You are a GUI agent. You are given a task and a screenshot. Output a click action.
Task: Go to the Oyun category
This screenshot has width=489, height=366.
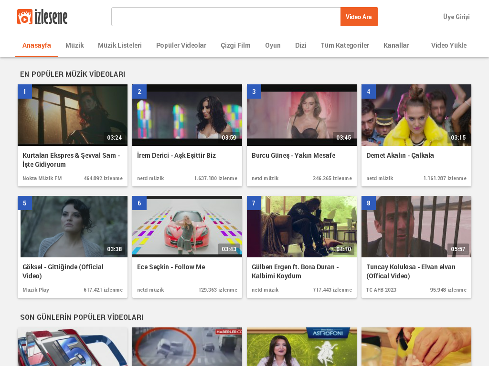[x=273, y=45]
